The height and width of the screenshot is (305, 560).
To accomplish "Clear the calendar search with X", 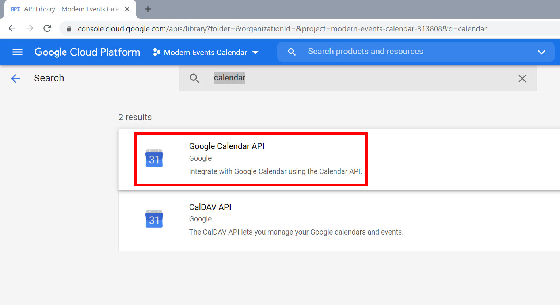I will coord(522,78).
